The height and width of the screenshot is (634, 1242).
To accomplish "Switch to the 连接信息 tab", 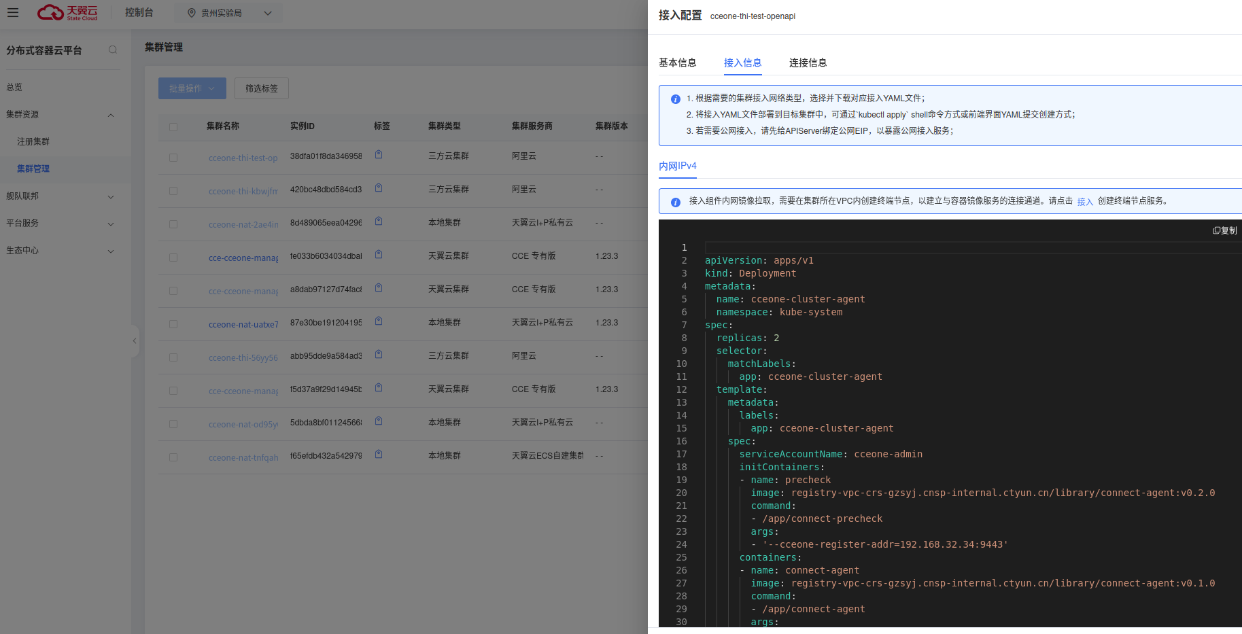I will [808, 63].
